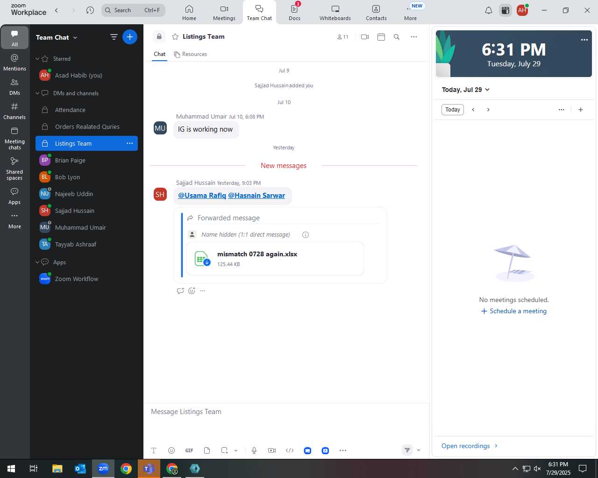
Task: Collapse the Apps section in chat list
Action: pyautogui.click(x=37, y=262)
